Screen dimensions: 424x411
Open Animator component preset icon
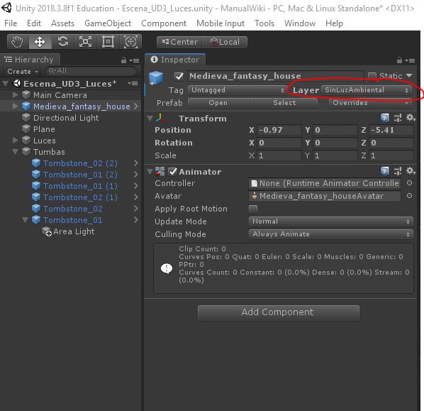coord(398,171)
